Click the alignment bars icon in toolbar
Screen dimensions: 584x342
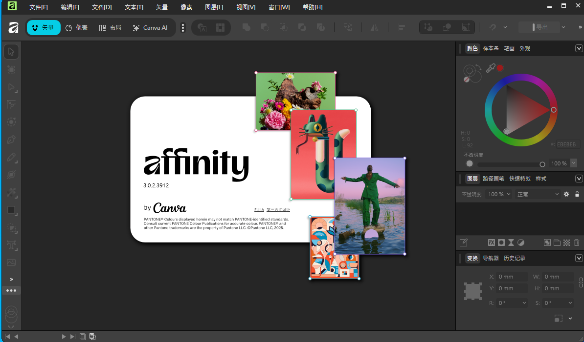point(402,27)
